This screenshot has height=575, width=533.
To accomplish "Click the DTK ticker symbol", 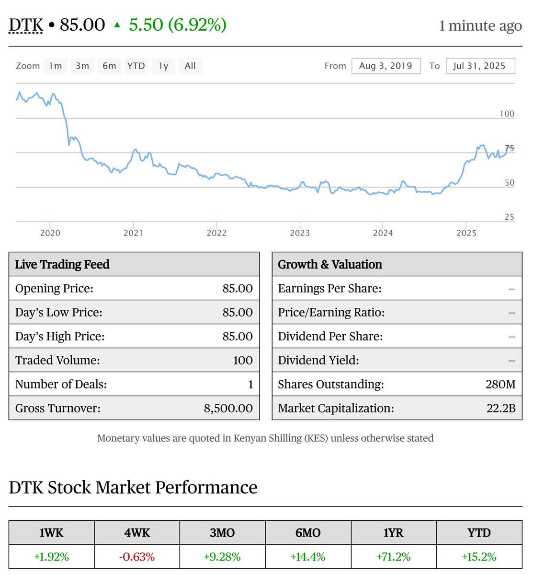I will point(26,25).
